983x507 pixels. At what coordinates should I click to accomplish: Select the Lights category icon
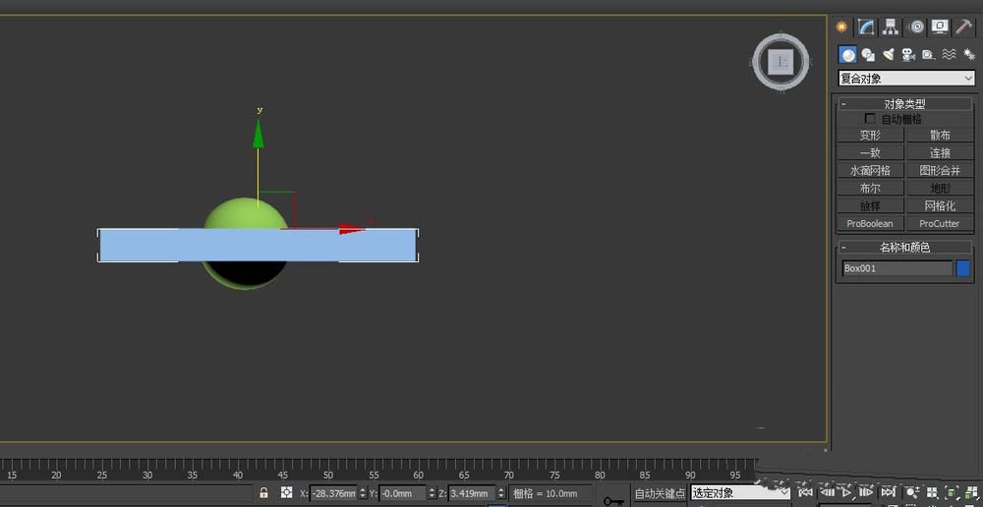tap(889, 55)
